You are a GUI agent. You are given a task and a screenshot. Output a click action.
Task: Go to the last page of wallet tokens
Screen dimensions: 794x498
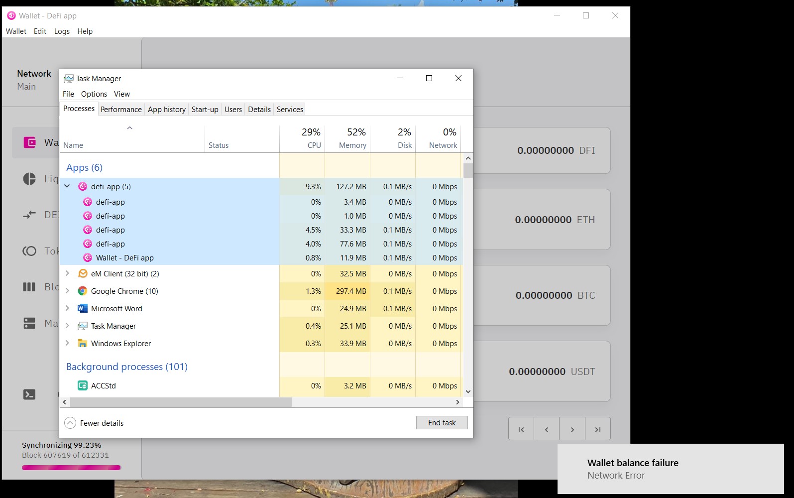point(598,429)
